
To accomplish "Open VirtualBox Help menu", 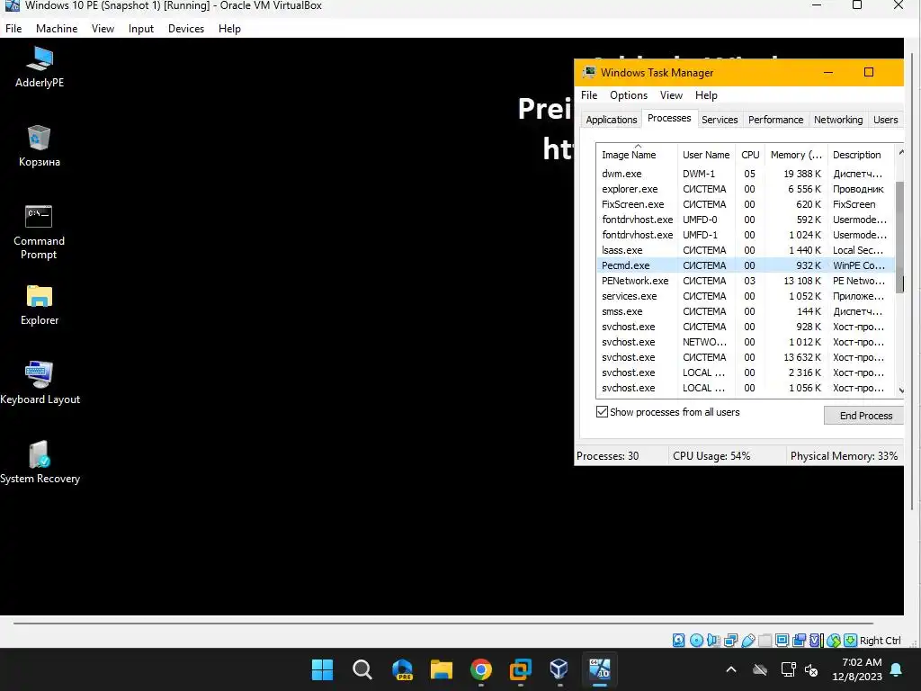I will 229,28.
